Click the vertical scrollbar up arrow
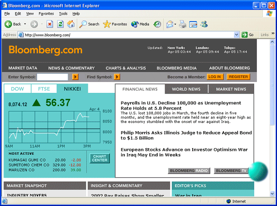 pyautogui.click(x=272, y=42)
